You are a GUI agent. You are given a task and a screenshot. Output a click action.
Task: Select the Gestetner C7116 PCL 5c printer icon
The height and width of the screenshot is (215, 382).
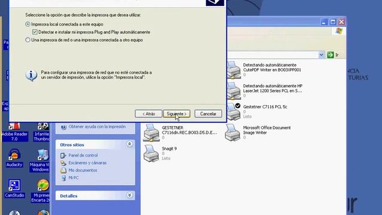coord(233,112)
